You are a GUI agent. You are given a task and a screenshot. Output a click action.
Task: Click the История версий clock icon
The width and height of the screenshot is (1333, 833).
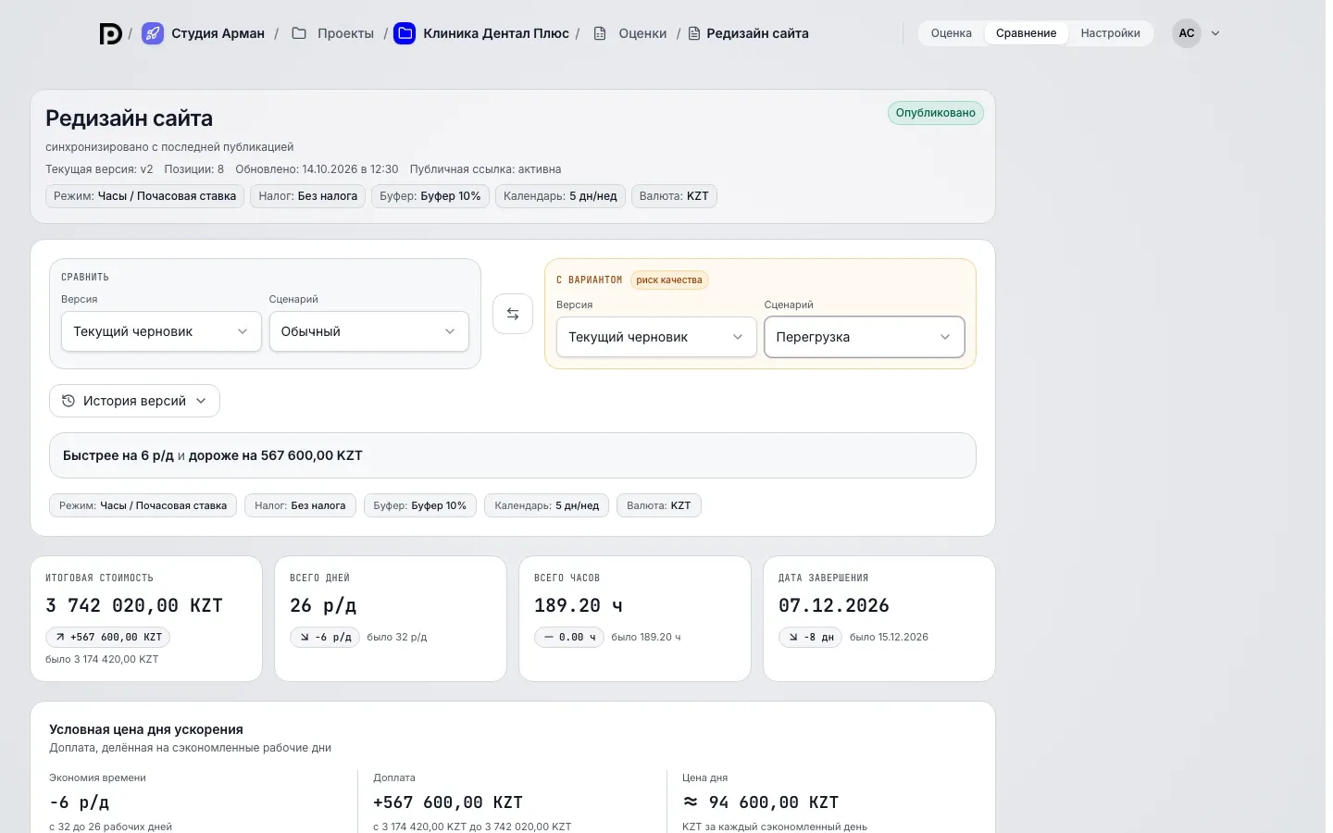[x=69, y=401]
